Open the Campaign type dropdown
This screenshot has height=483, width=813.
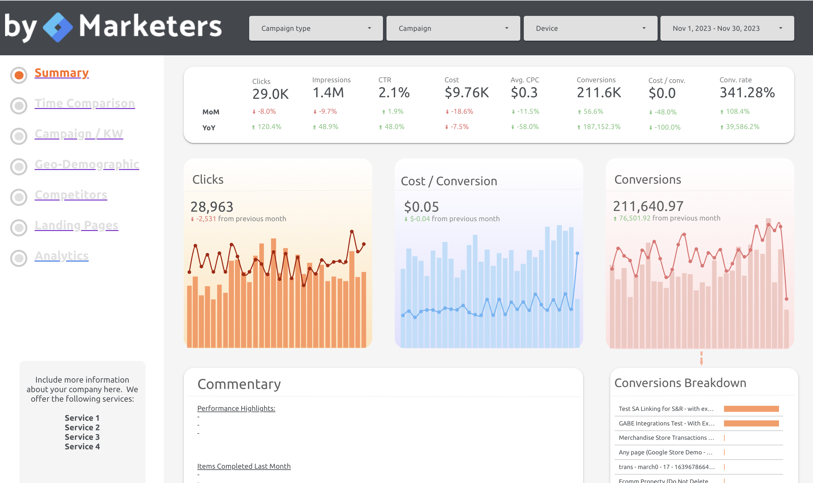tap(316, 28)
